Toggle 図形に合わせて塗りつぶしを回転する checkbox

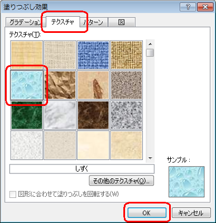click(13, 195)
